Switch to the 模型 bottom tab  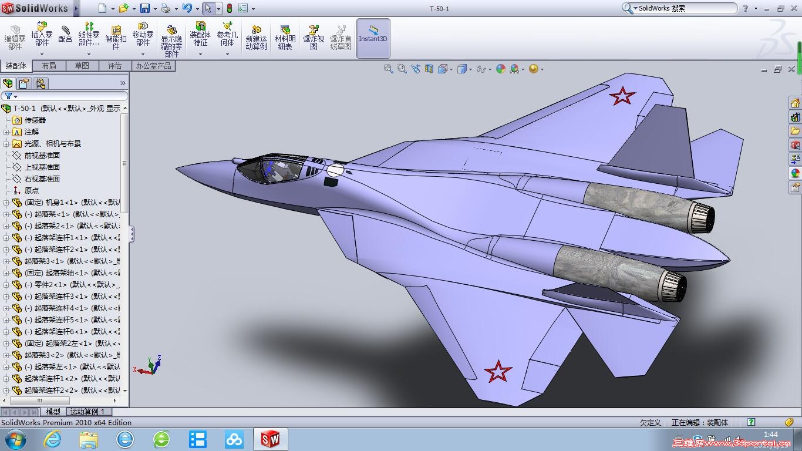(53, 412)
